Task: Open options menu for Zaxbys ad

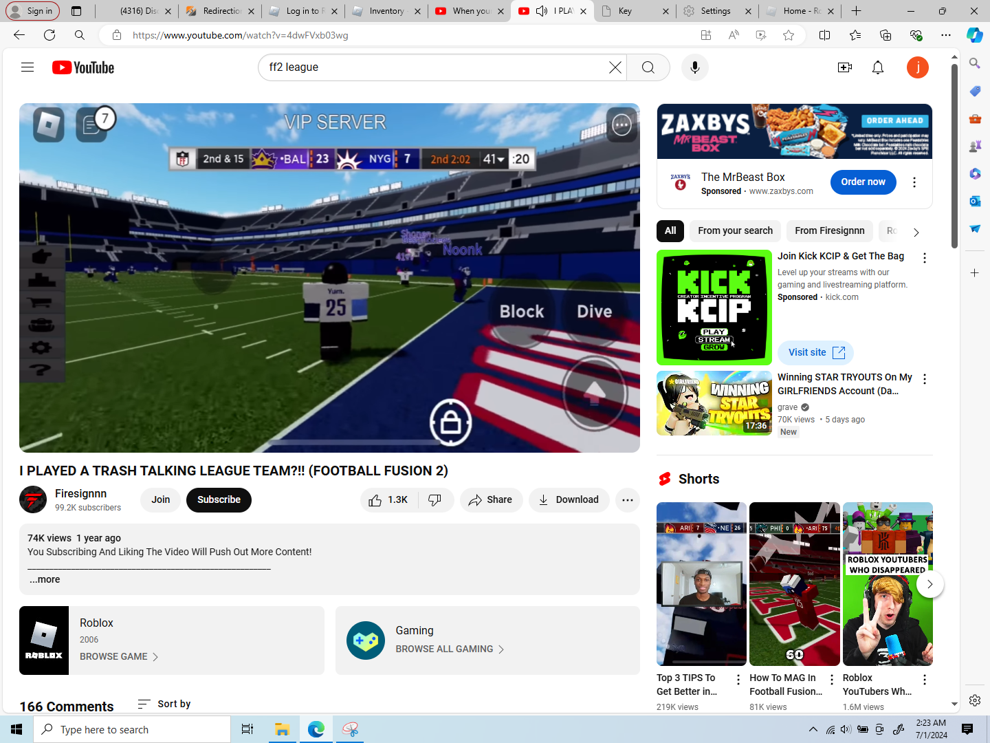Action: tap(914, 182)
